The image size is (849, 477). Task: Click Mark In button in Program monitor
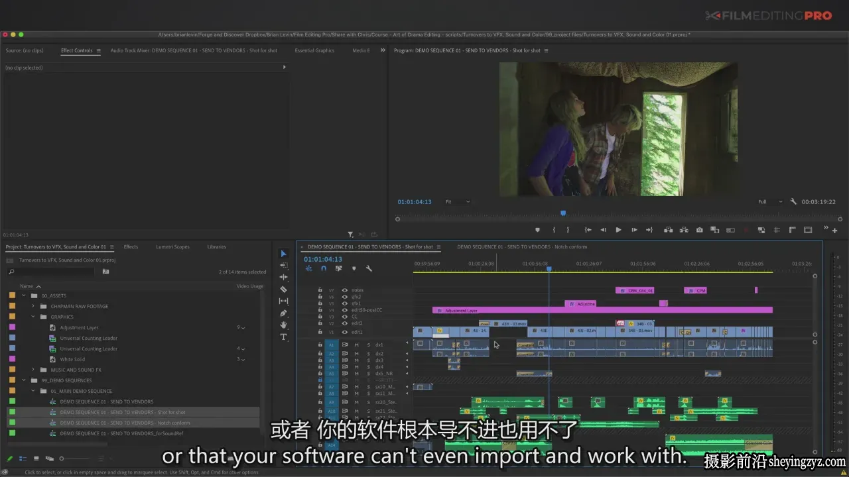point(554,230)
